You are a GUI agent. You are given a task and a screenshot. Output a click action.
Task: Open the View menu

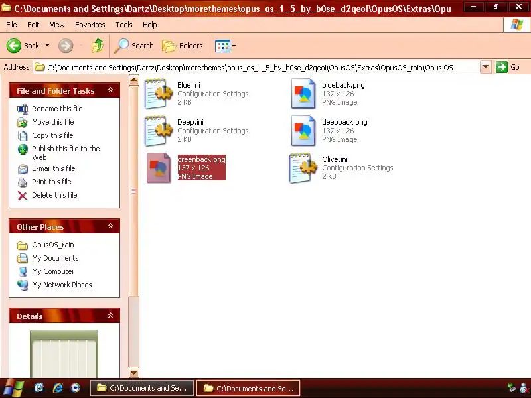coord(57,25)
